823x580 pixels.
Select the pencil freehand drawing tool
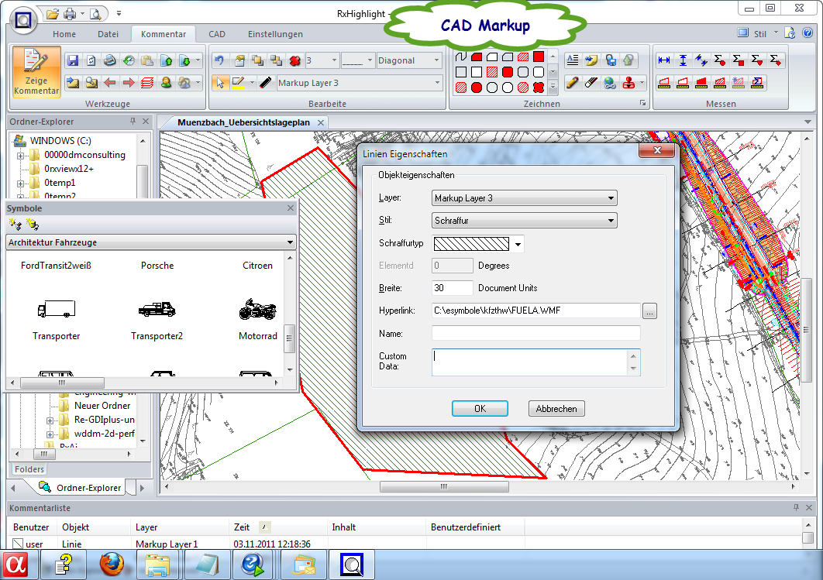click(x=573, y=83)
